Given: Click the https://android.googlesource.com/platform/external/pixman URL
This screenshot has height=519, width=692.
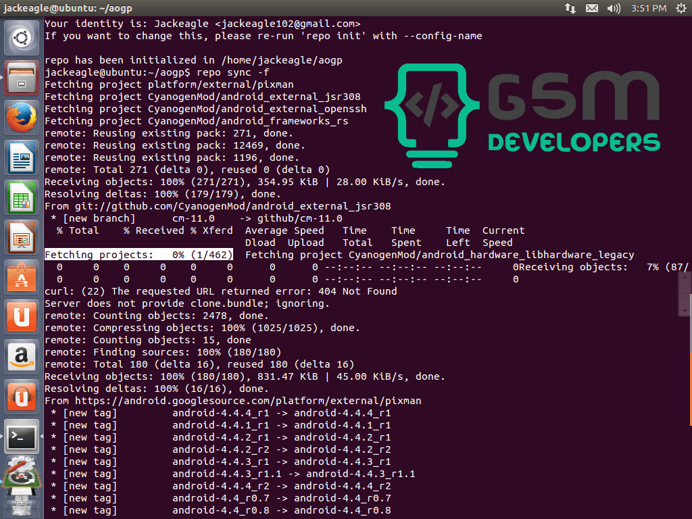Looking at the screenshot, I should [x=248, y=401].
